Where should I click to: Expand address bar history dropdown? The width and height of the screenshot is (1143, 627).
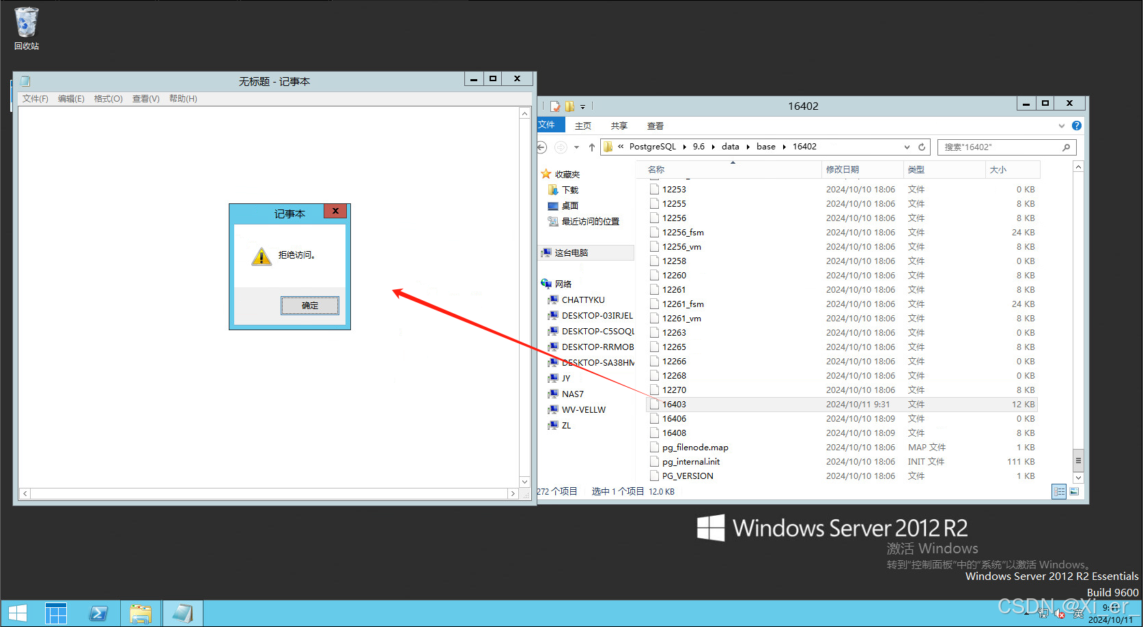(x=907, y=147)
